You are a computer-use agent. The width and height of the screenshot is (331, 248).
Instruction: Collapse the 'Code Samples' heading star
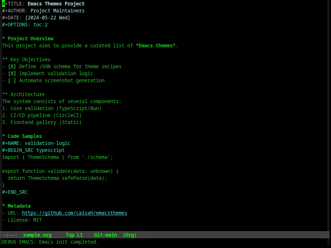pos(4,136)
